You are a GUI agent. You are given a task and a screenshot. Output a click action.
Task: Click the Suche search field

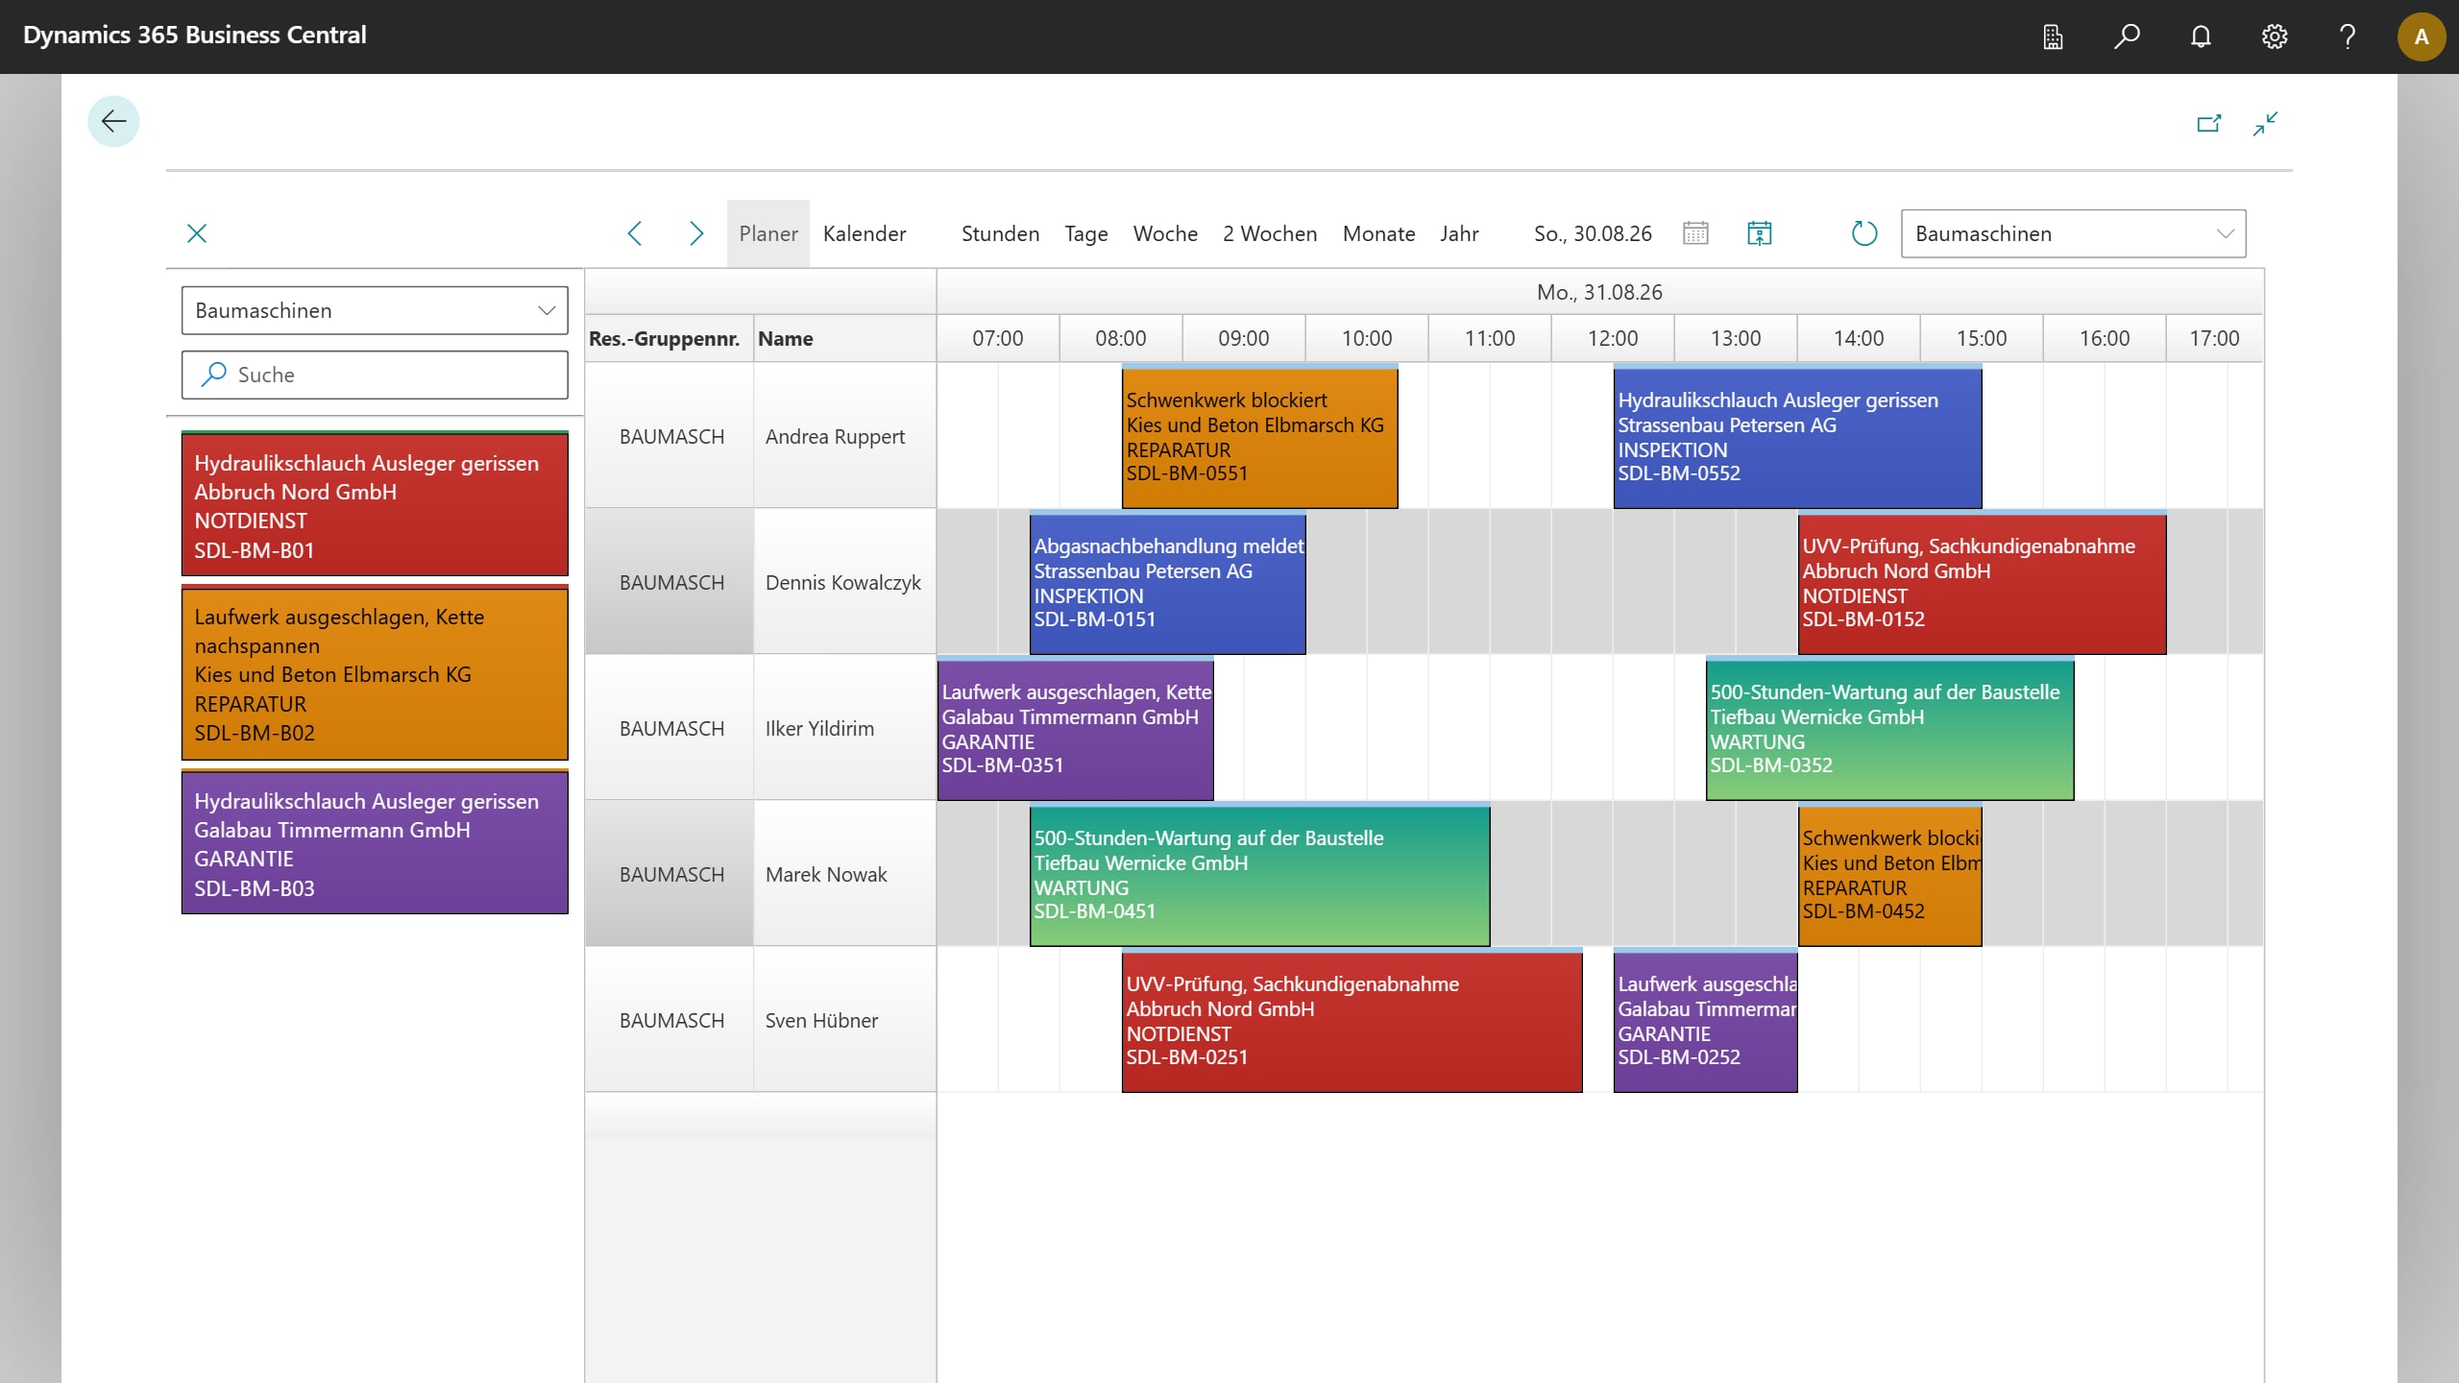click(x=375, y=375)
